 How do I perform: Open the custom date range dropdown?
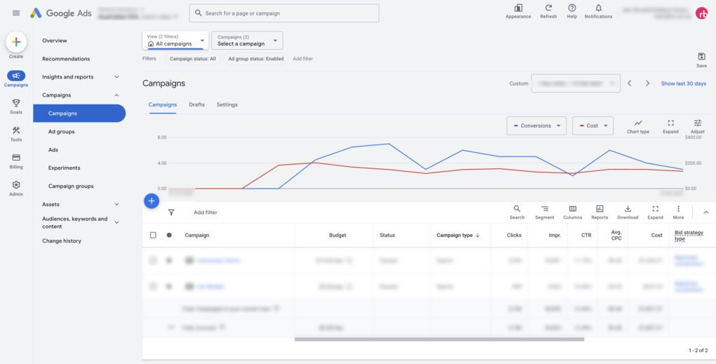576,83
